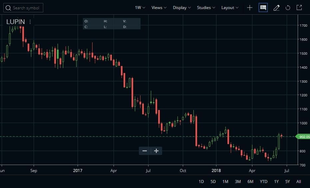Click the reset chart refresh icon

[x=288, y=8]
